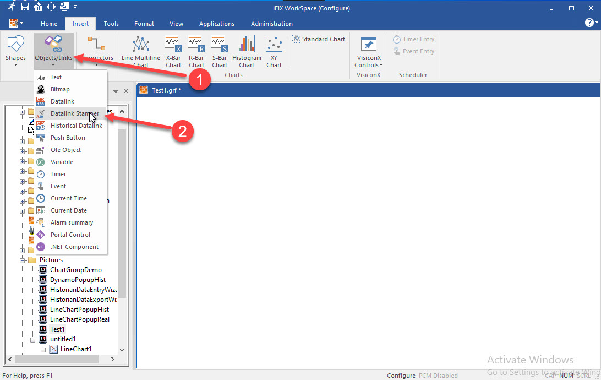Close the system tree pane
Viewport: 601px width, 380px height.
[x=126, y=91]
